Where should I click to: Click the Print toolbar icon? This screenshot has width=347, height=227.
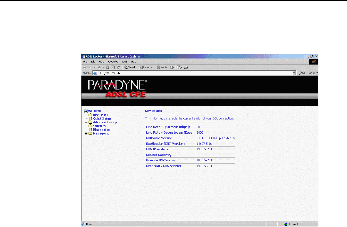click(x=186, y=68)
